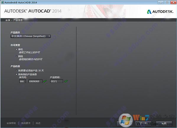Image resolution: width=177 pixels, height=128 pixels.
Task: Click the 取消 cancel button
Action: [x=164, y=123]
